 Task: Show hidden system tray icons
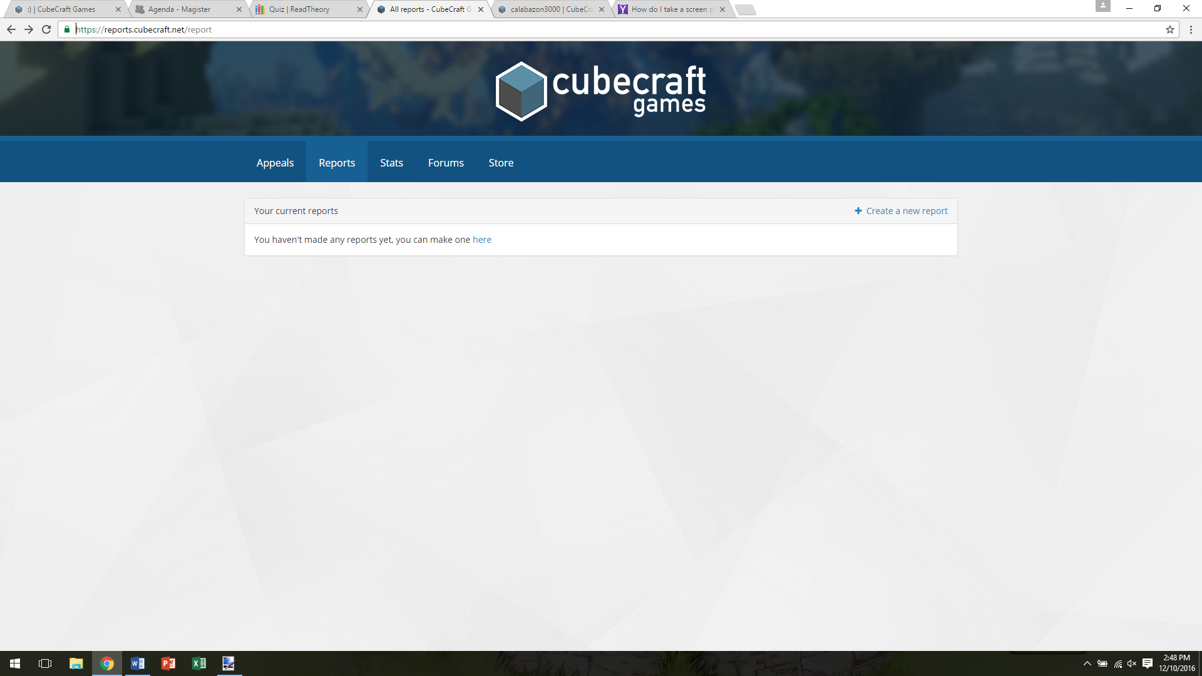tap(1087, 663)
